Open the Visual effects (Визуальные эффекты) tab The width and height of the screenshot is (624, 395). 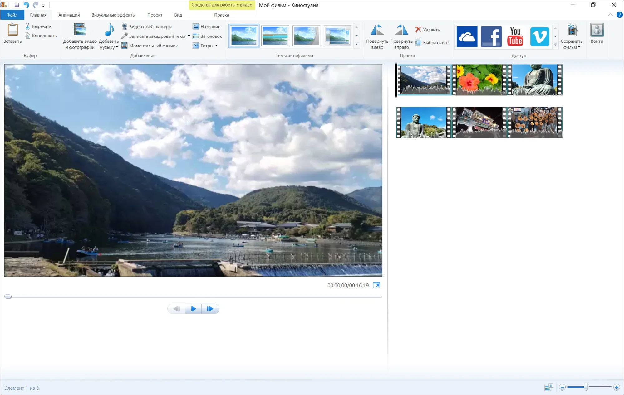(113, 15)
